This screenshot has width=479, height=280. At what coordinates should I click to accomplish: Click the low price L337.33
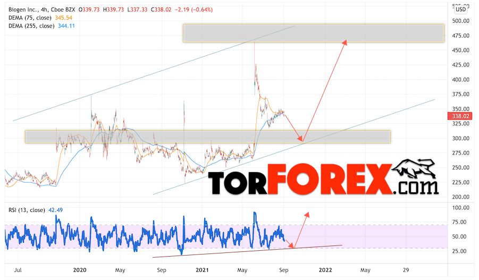[x=137, y=10]
